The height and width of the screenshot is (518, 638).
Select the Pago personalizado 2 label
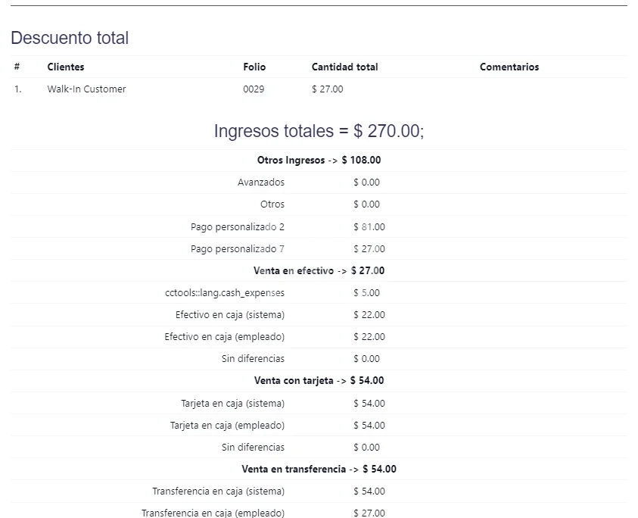238,226
